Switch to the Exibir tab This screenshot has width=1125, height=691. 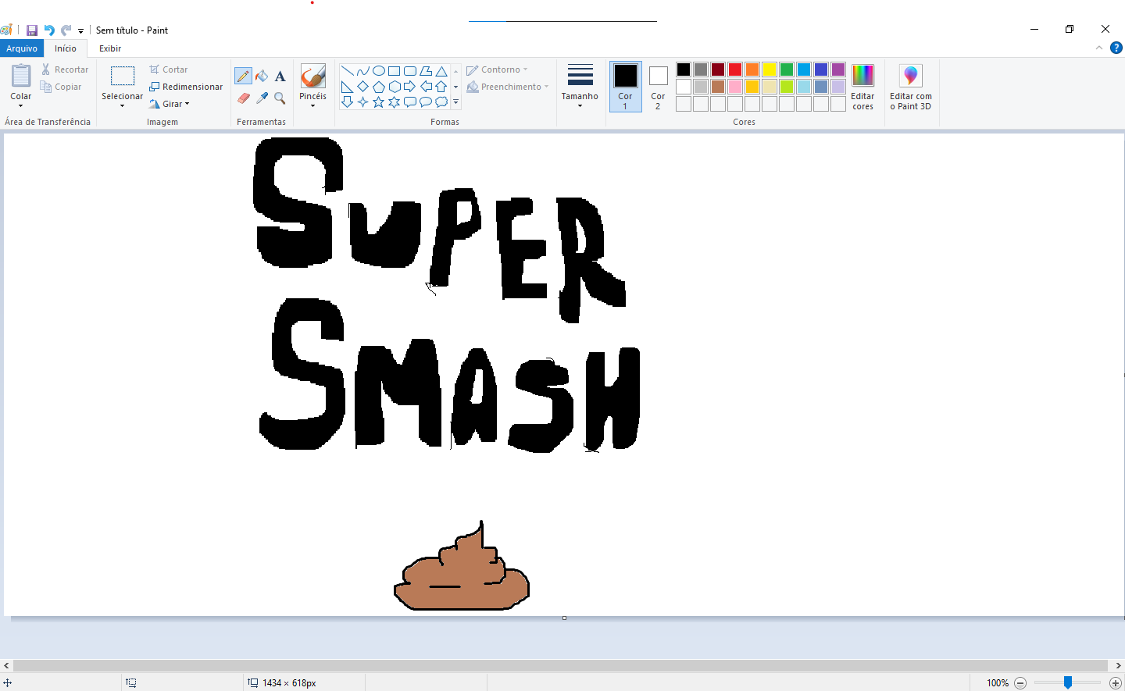click(x=109, y=48)
